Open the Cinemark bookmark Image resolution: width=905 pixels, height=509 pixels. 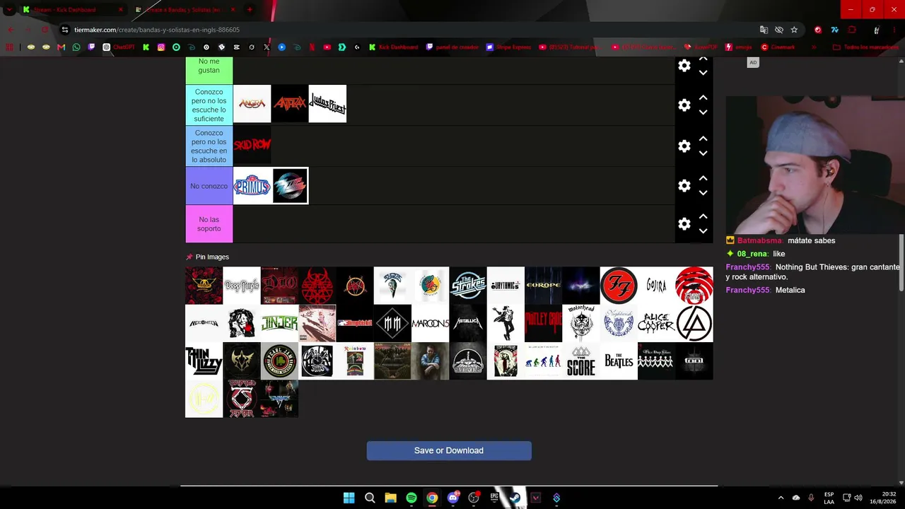(x=778, y=47)
